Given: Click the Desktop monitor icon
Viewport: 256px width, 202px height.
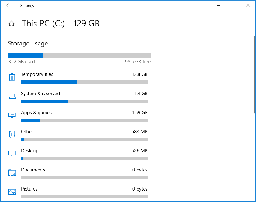Looking at the screenshot, I should tap(12, 154).
